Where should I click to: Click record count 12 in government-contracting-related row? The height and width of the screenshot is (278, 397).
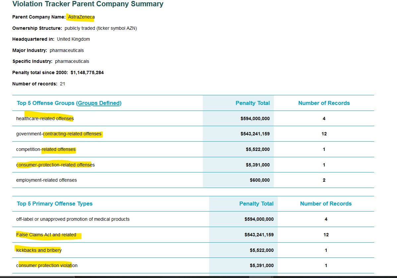324,134
